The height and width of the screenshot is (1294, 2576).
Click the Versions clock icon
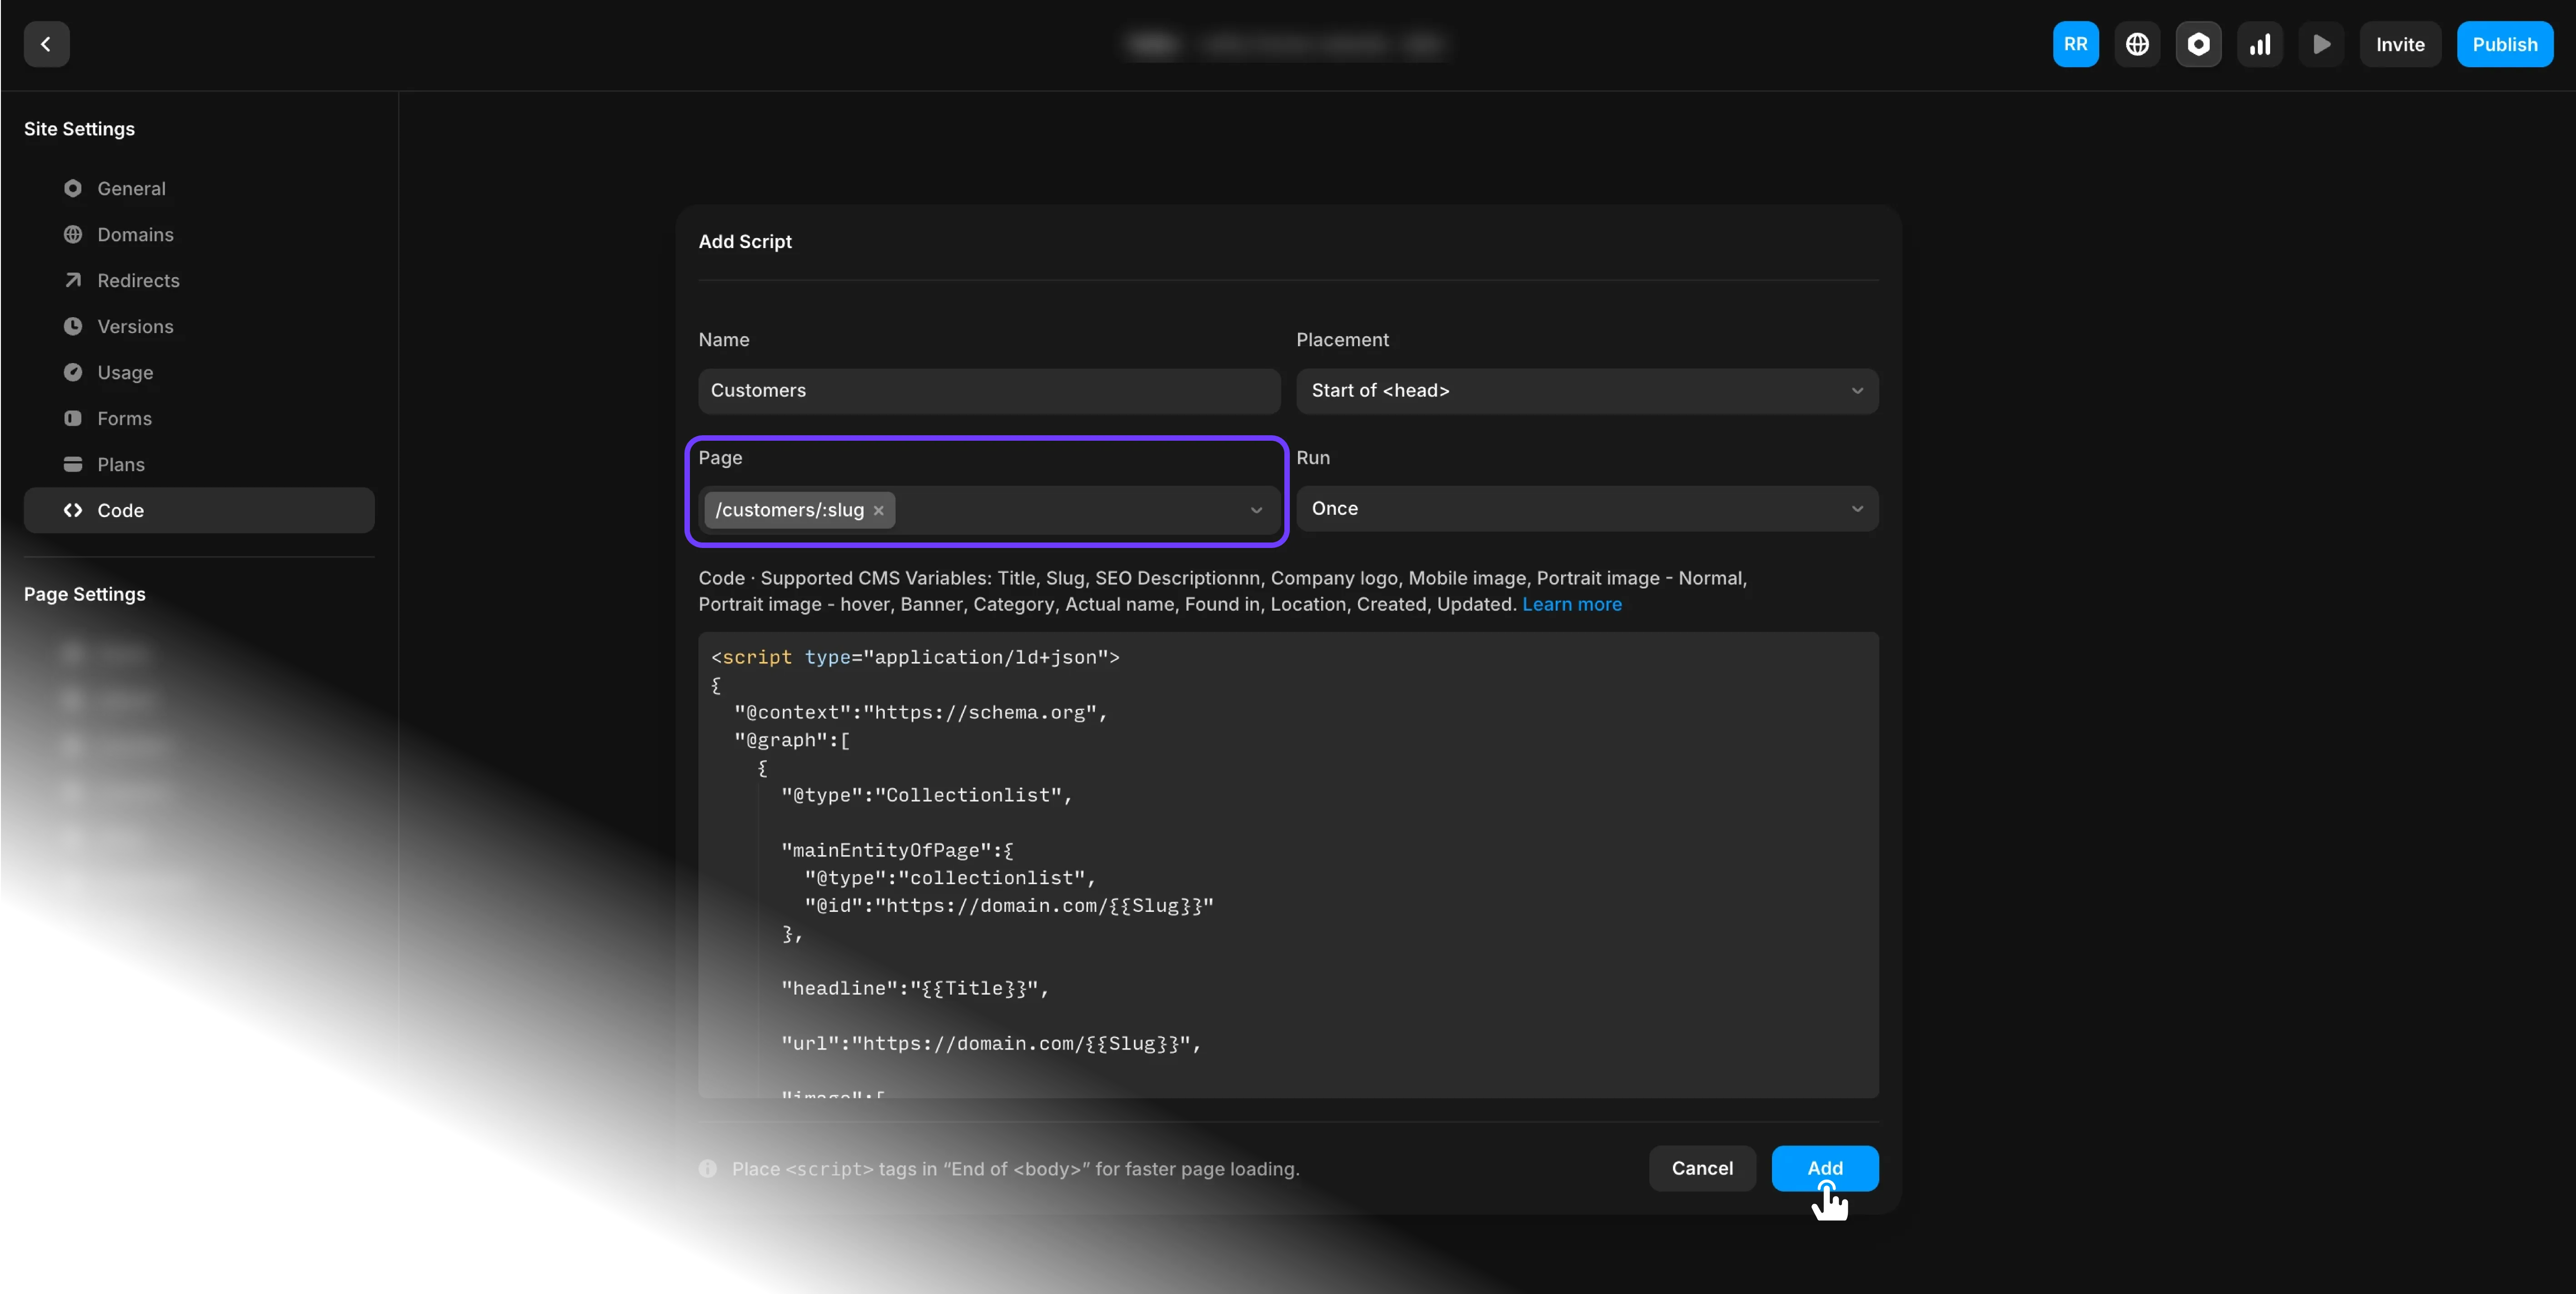click(x=73, y=326)
